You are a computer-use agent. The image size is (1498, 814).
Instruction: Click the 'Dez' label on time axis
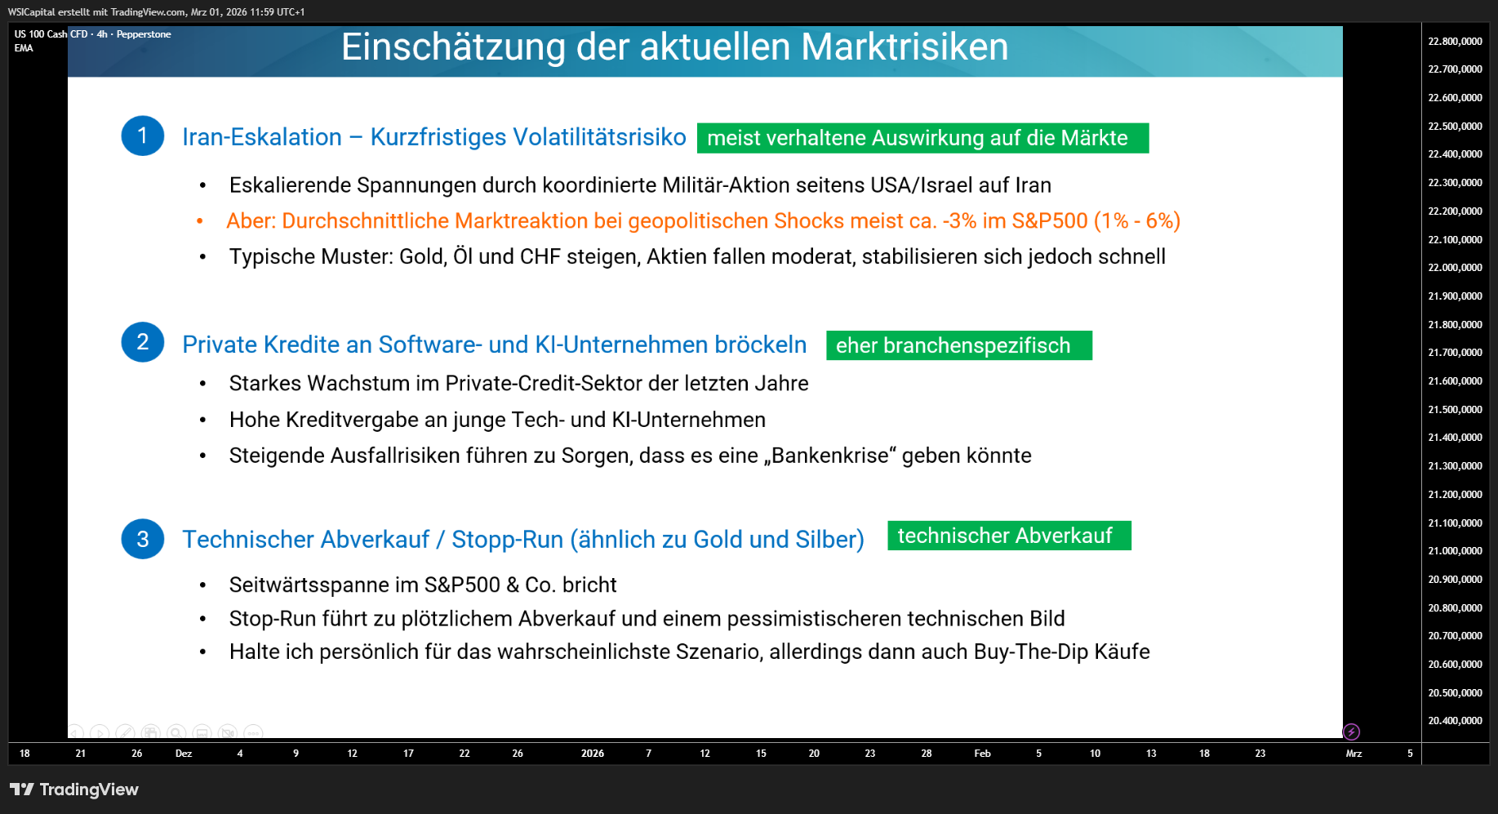point(184,754)
